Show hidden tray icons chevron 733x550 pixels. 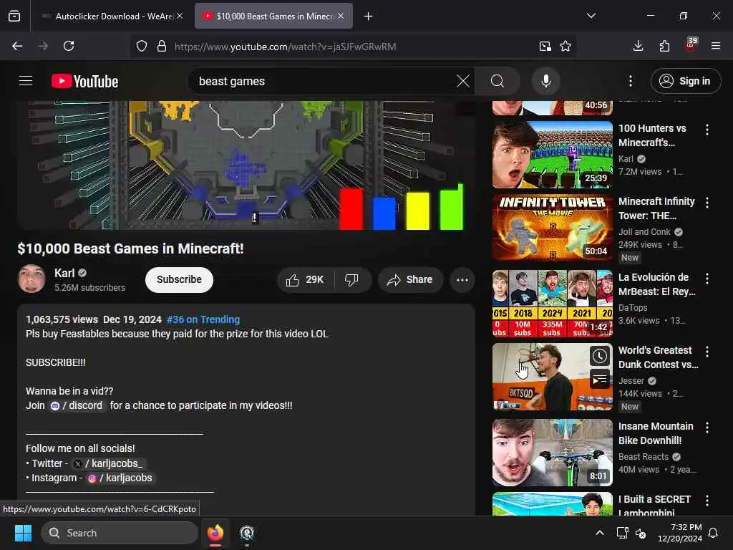point(600,533)
